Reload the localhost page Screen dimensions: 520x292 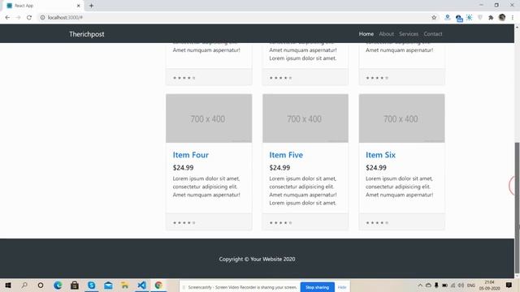click(x=29, y=18)
